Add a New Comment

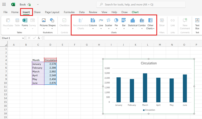(185, 20)
